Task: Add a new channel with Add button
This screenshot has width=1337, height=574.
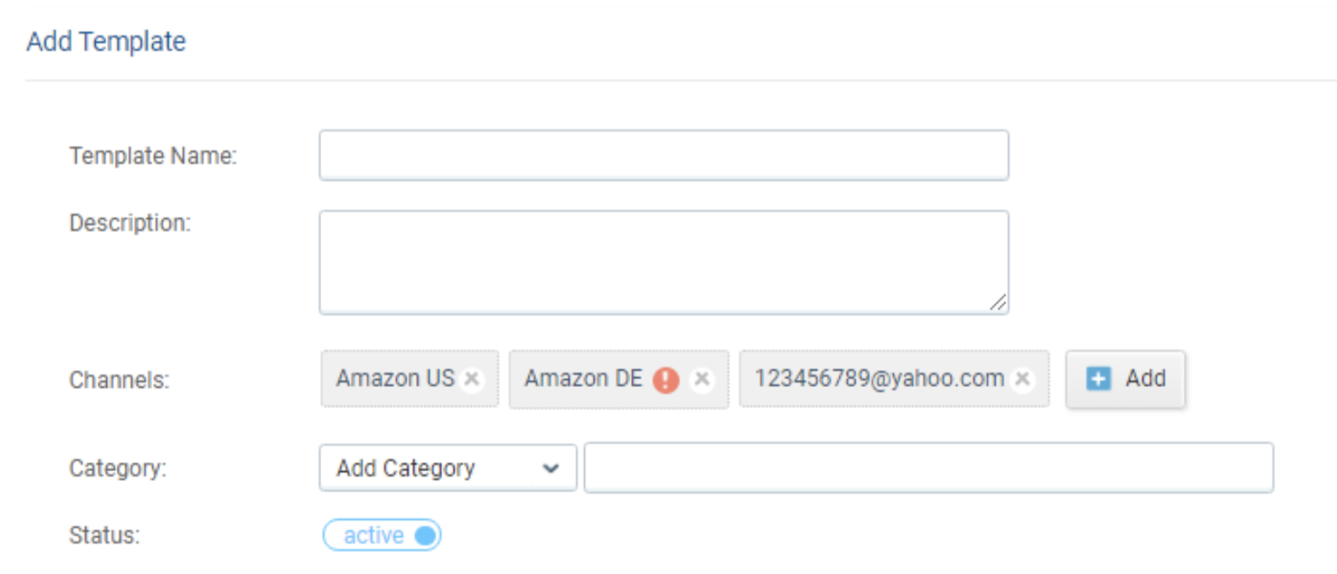Action: pos(1125,379)
